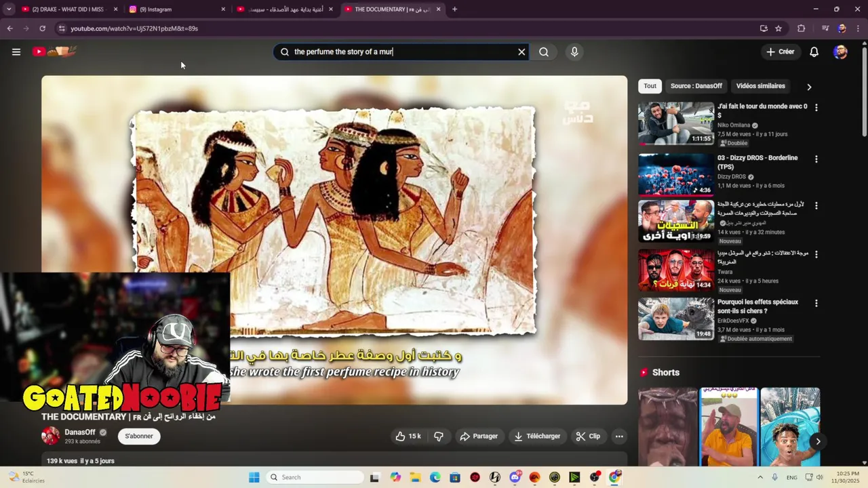Screen dimensions: 868x488
Task: Select the Vidéos similaires chip
Action: pos(760,86)
